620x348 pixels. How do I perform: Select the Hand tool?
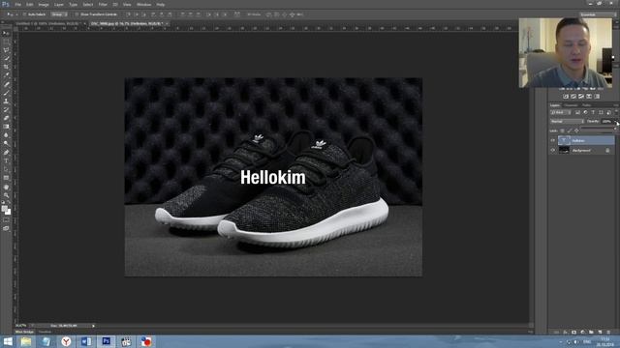[6, 187]
